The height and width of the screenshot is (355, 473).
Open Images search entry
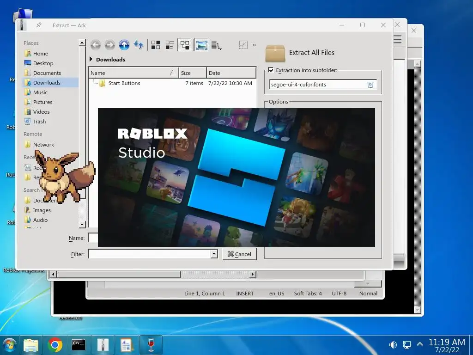click(x=41, y=210)
